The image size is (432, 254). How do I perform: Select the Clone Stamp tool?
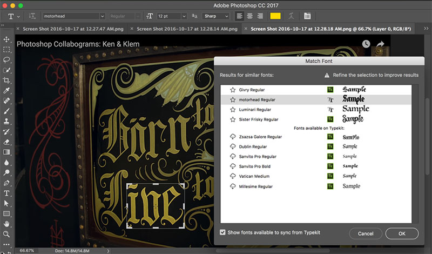point(6,122)
